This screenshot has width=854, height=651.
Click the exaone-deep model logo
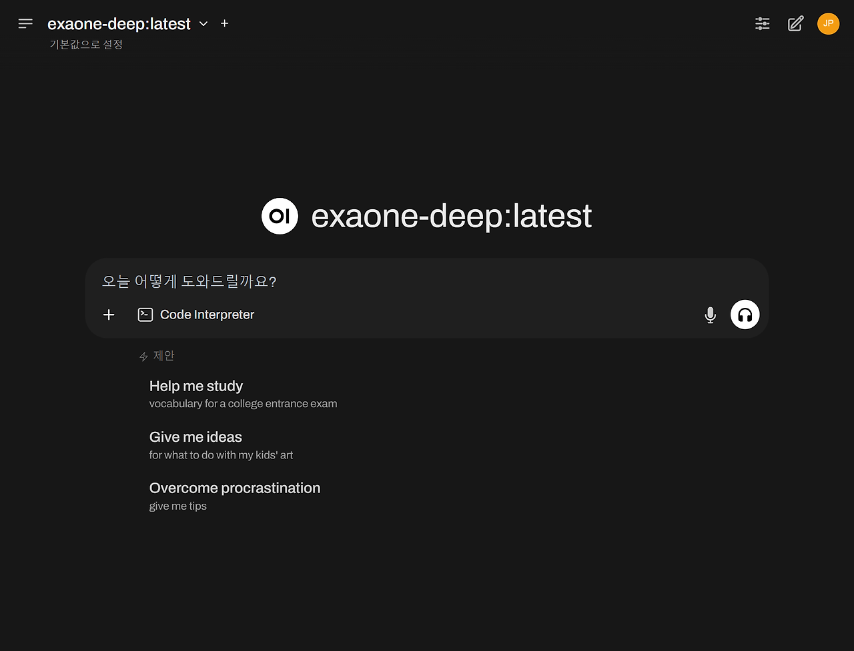[x=280, y=216]
